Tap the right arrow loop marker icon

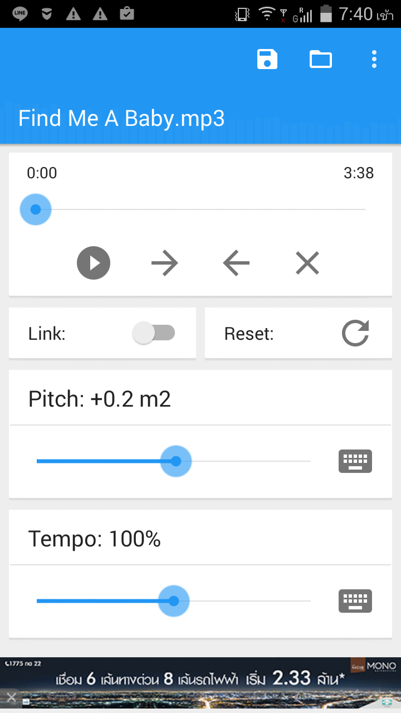click(165, 263)
